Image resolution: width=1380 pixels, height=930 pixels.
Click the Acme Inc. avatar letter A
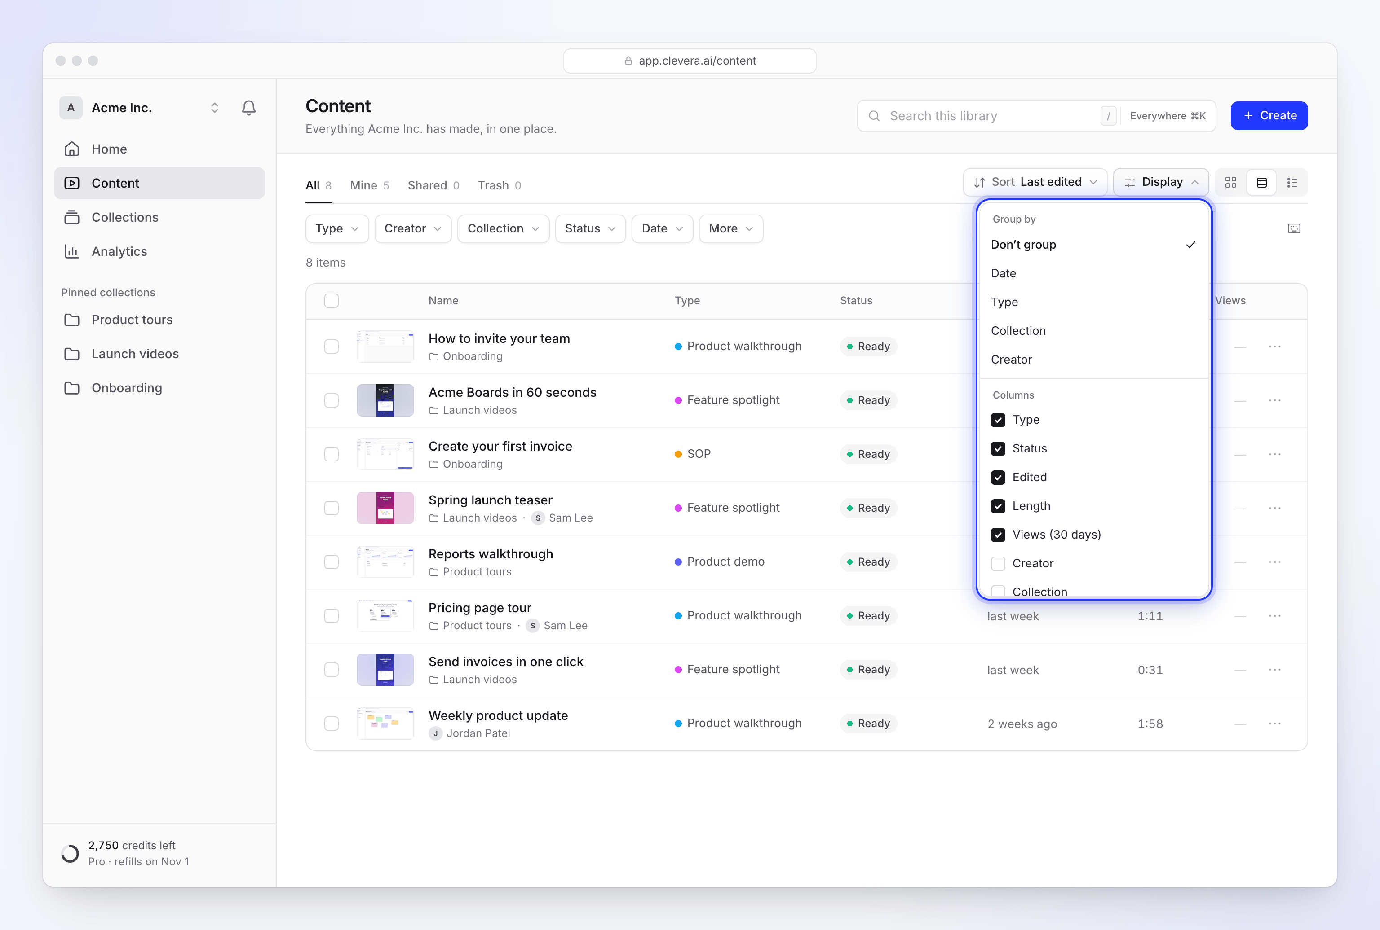[71, 108]
